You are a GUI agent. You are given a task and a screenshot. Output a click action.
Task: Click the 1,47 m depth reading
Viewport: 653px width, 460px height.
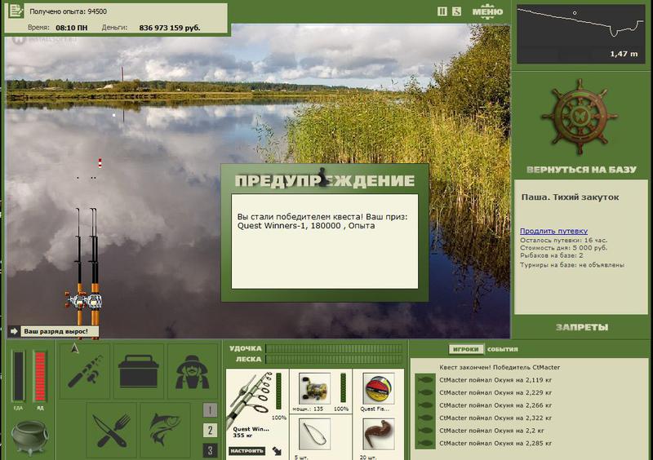(x=624, y=54)
